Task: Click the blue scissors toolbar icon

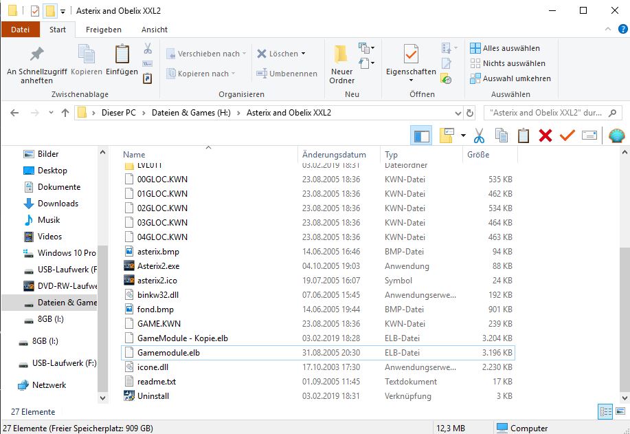Action: point(479,135)
